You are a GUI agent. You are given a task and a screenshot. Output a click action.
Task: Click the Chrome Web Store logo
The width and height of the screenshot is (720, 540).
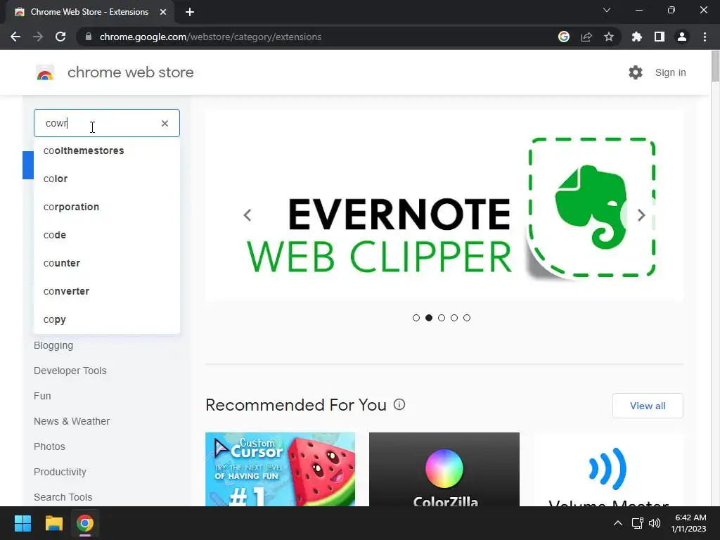pyautogui.click(x=45, y=72)
